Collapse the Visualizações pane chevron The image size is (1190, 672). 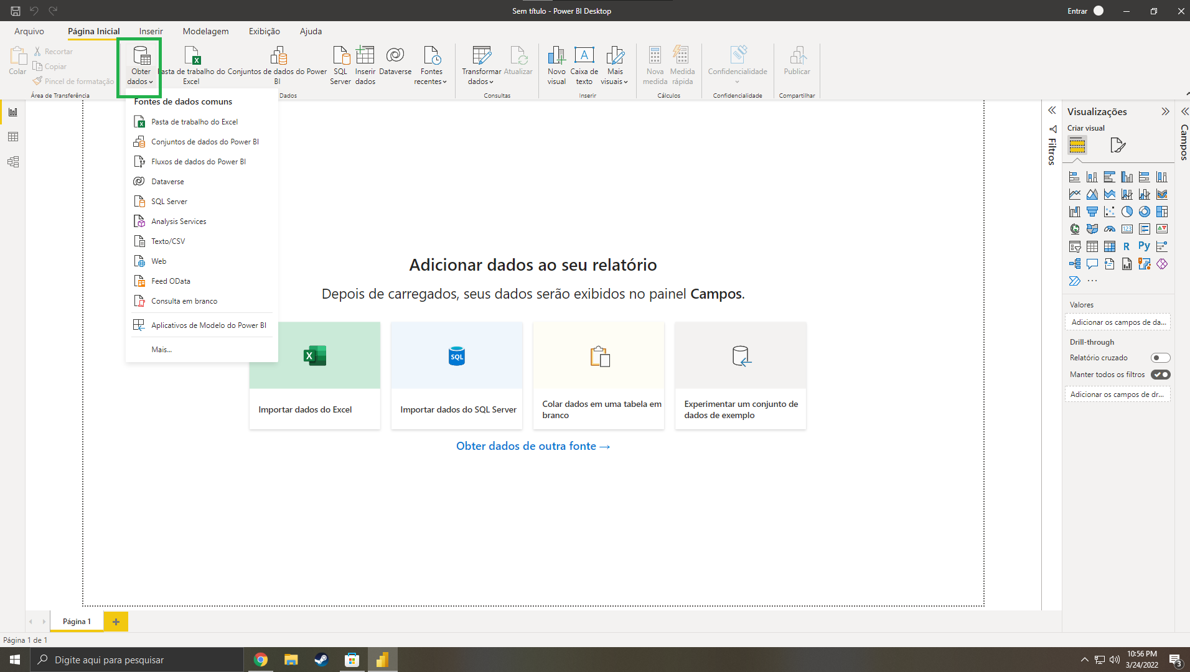tap(1165, 111)
